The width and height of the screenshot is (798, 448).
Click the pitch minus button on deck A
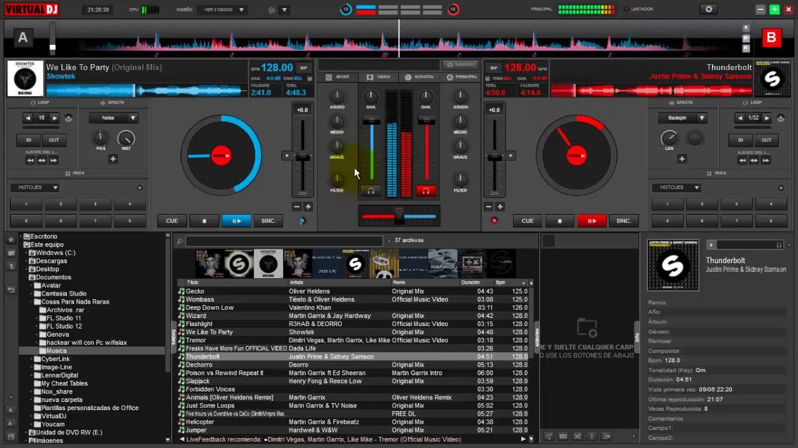pyautogui.click(x=297, y=207)
